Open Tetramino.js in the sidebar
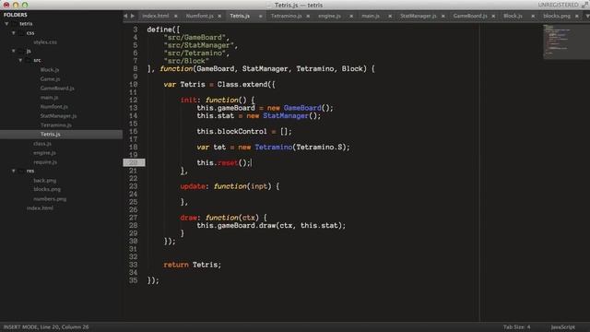590x332 pixels. [x=55, y=125]
